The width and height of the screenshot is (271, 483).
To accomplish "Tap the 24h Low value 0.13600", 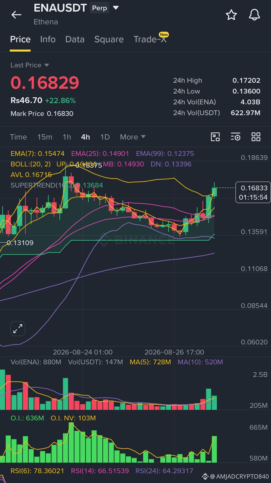I will click(x=246, y=91).
